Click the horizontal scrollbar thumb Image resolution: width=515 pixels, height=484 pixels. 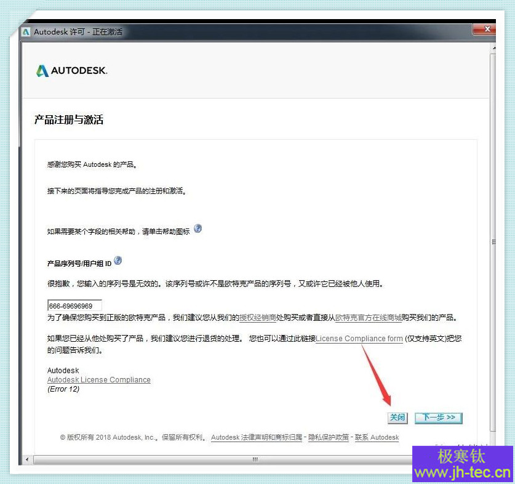(x=223, y=459)
